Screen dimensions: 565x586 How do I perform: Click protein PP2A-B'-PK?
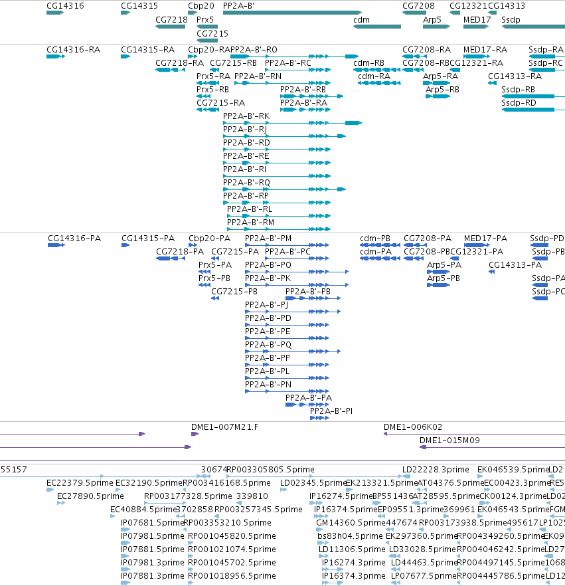(x=297, y=285)
